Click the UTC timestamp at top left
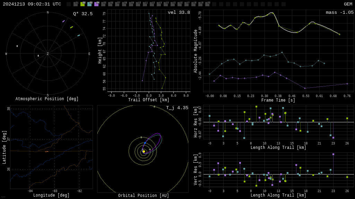 (32, 4)
